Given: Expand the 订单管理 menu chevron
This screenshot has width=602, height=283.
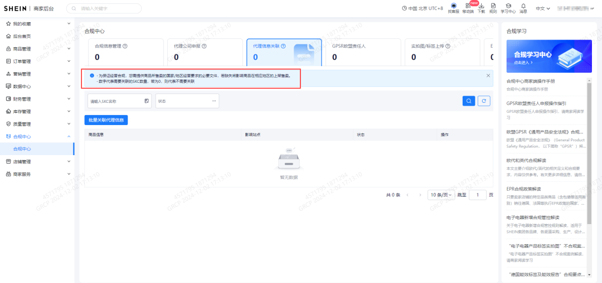Looking at the screenshot, I should point(69,61).
